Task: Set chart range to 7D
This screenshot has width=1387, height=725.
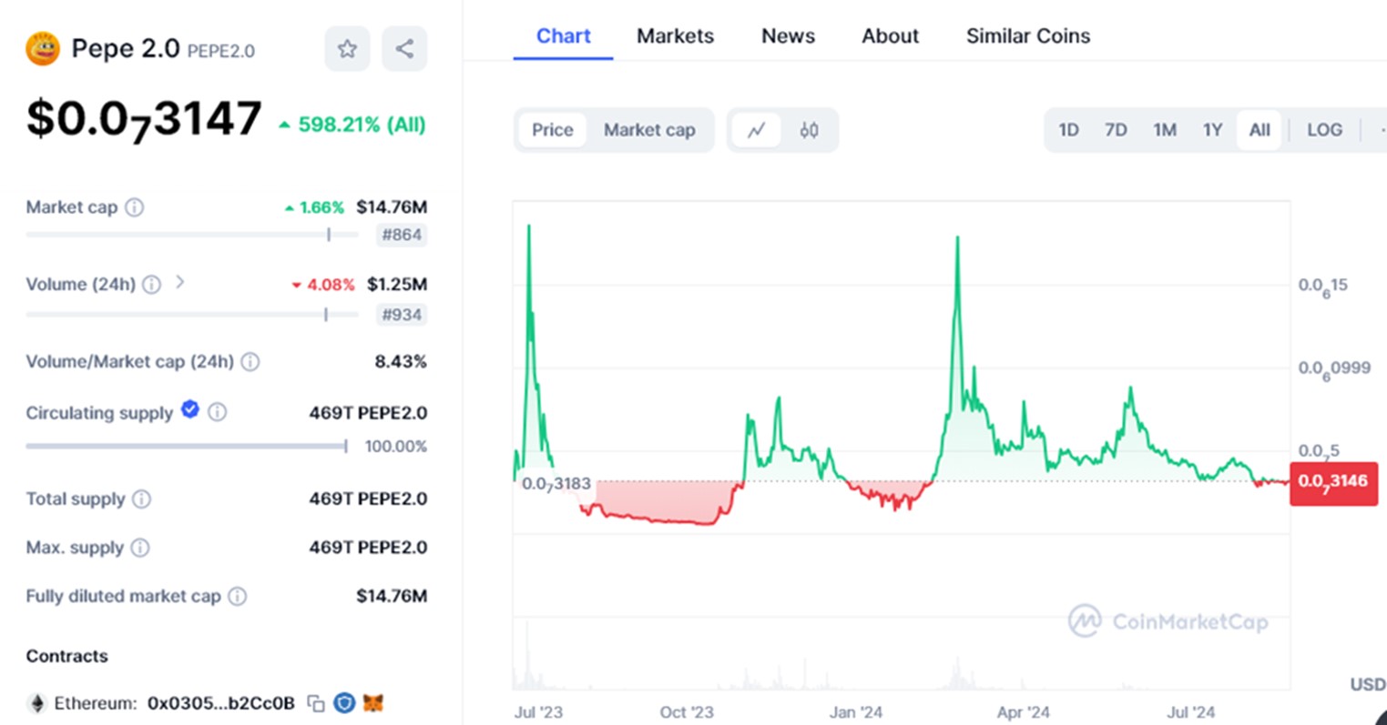Action: [1116, 130]
